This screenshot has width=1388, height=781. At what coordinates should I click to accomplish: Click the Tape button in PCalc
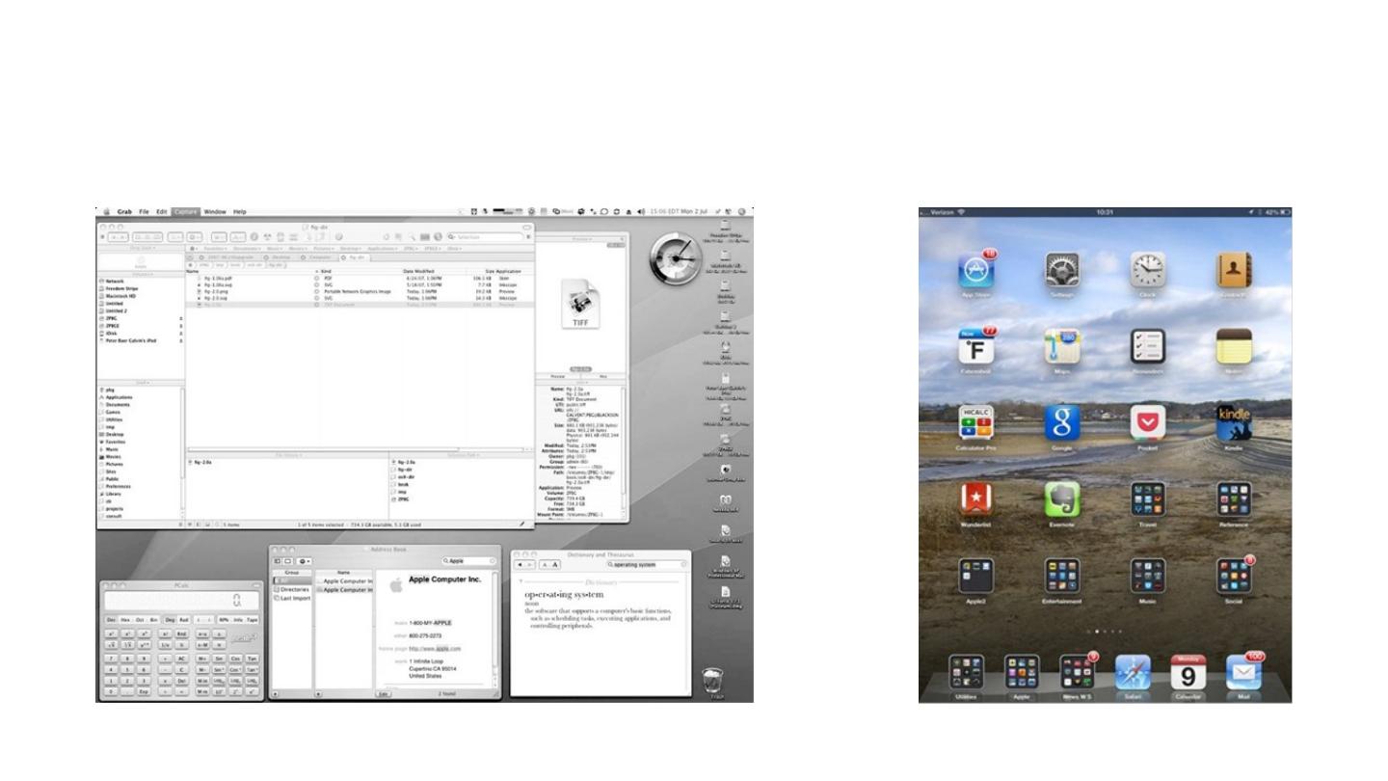[253, 620]
